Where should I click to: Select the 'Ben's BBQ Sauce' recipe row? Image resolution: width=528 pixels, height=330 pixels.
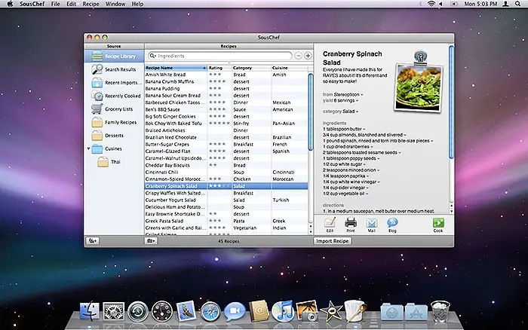[226, 109]
